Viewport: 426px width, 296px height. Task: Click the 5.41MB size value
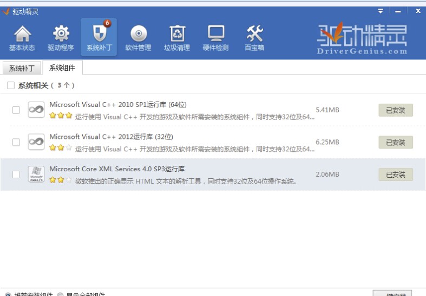pyautogui.click(x=327, y=110)
